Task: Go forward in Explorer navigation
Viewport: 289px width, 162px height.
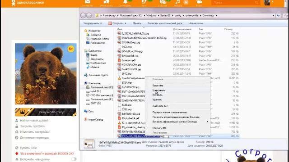Action: tap(89, 16)
